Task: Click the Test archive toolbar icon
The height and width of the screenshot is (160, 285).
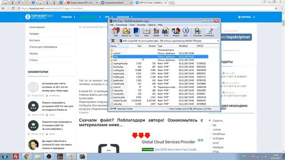Action: click(x=137, y=32)
